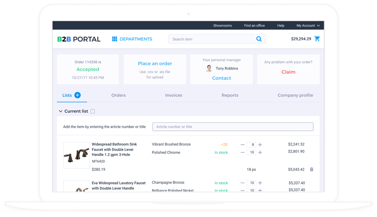Focus the Article number or title field

click(233, 127)
